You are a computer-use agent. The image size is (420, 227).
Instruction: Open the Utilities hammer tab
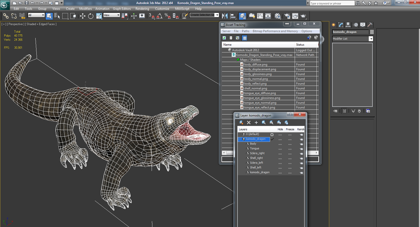click(370, 25)
